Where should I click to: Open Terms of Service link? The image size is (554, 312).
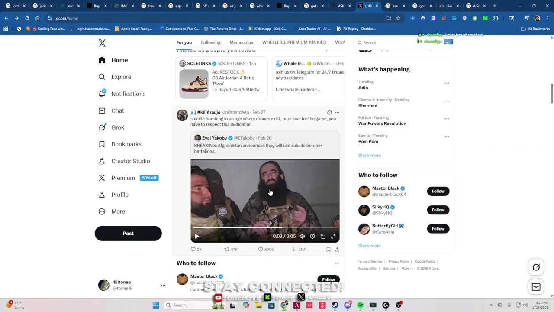[370, 261]
